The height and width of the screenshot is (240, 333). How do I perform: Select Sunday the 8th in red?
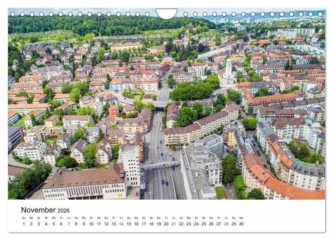[x=76, y=224]
